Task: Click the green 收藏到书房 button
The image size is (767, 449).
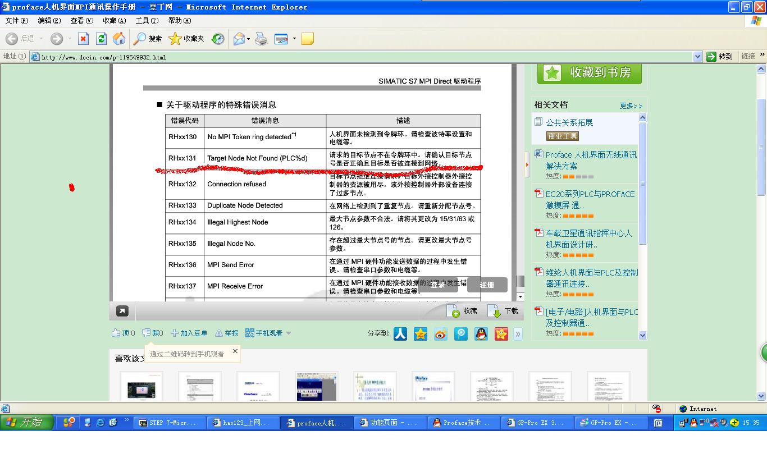Action: click(x=589, y=73)
